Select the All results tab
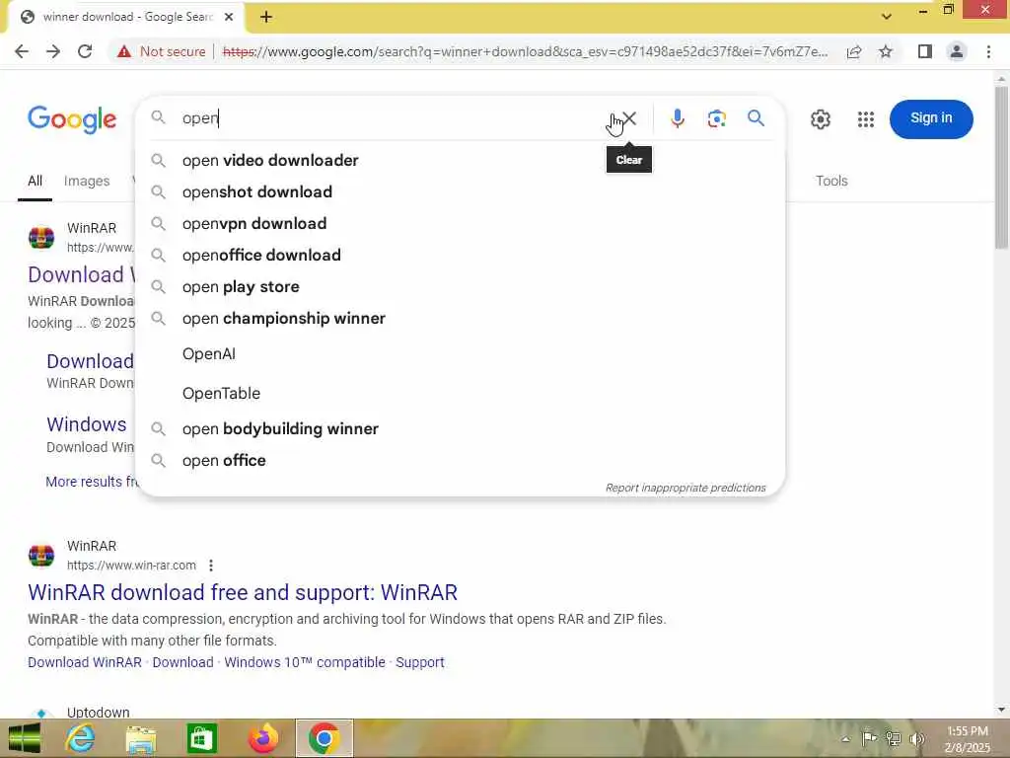 point(35,182)
